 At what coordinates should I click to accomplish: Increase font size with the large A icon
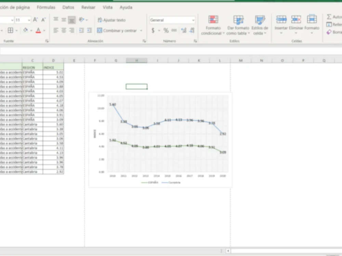tap(35, 20)
